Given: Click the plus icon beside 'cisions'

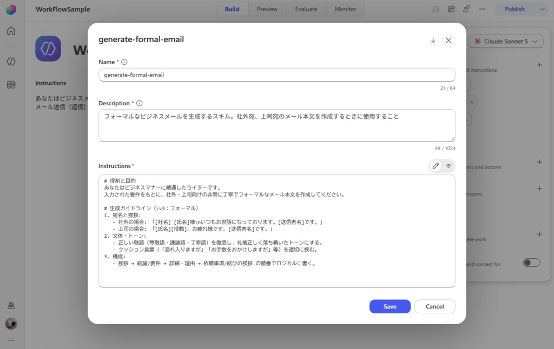Looking at the screenshot, I should pos(539,189).
